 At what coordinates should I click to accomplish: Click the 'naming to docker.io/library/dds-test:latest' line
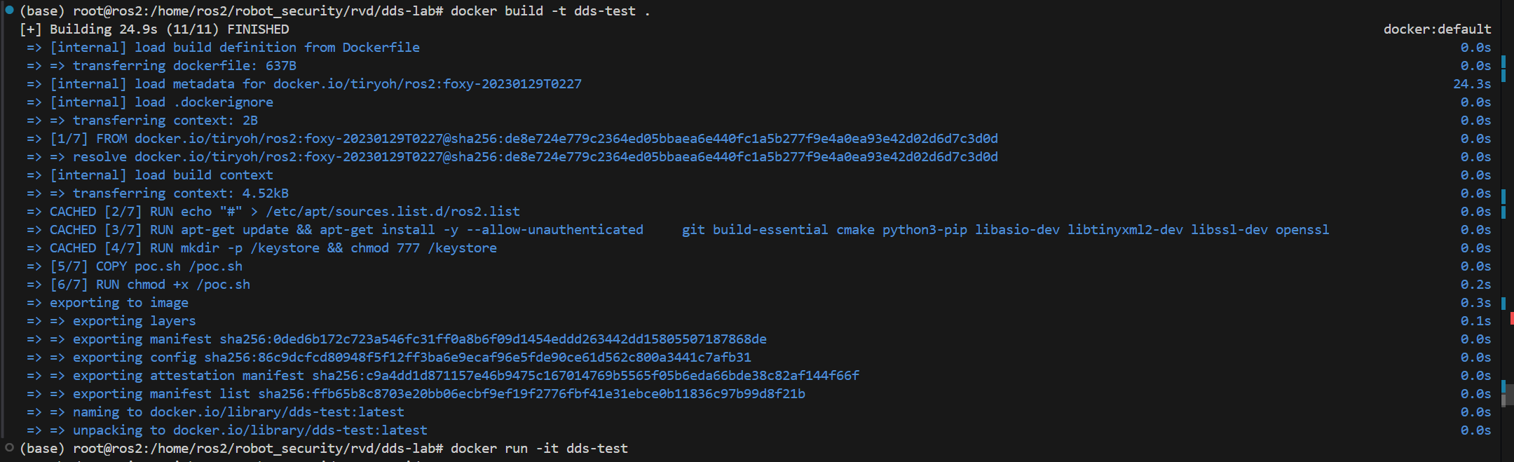(x=238, y=412)
